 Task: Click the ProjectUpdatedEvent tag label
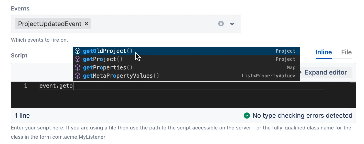[50, 24]
